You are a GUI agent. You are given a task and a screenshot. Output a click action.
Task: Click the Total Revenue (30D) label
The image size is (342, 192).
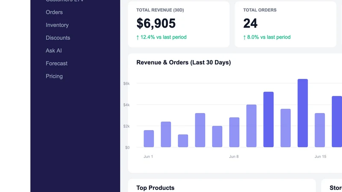coord(160,10)
